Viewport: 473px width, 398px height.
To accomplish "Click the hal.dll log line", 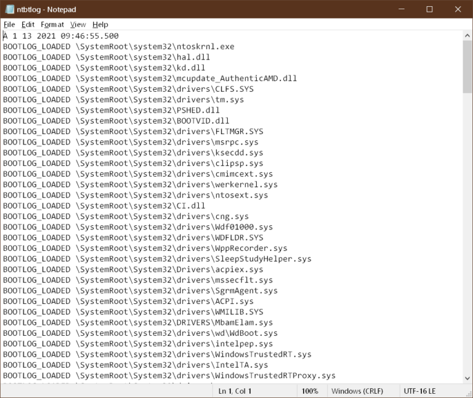I will [107, 57].
